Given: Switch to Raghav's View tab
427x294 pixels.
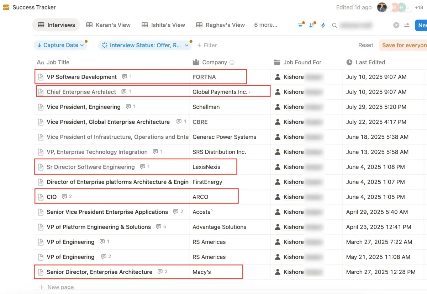Looking at the screenshot, I should [221, 25].
